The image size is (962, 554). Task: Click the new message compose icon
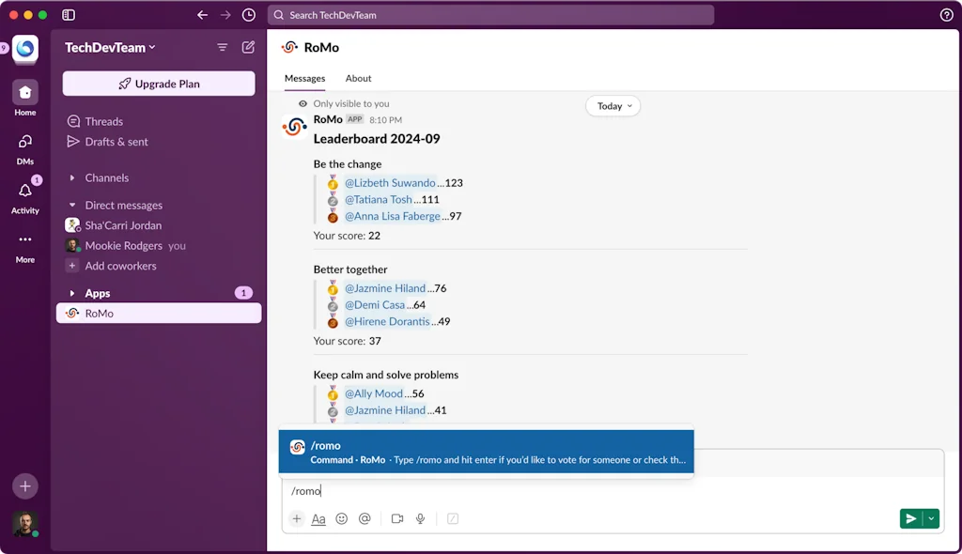248,47
